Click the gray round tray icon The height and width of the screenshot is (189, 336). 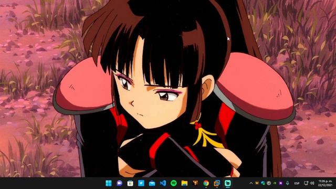[x=269, y=183]
